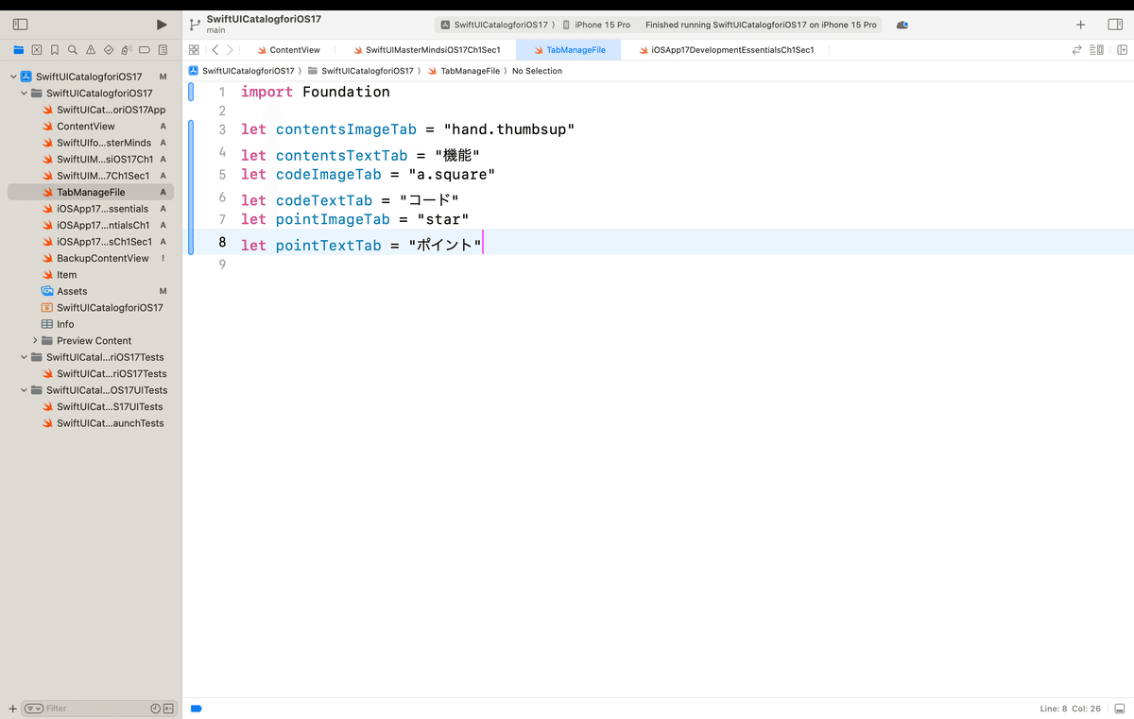Open the Issue navigator warning icon
Image resolution: width=1134 pixels, height=719 pixels.
tap(91, 49)
